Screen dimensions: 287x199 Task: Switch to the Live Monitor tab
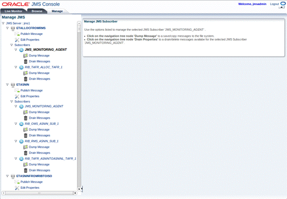[14, 11]
